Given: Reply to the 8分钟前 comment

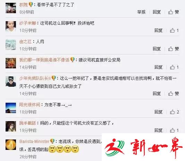Looking at the screenshot, I should pos(157,12).
